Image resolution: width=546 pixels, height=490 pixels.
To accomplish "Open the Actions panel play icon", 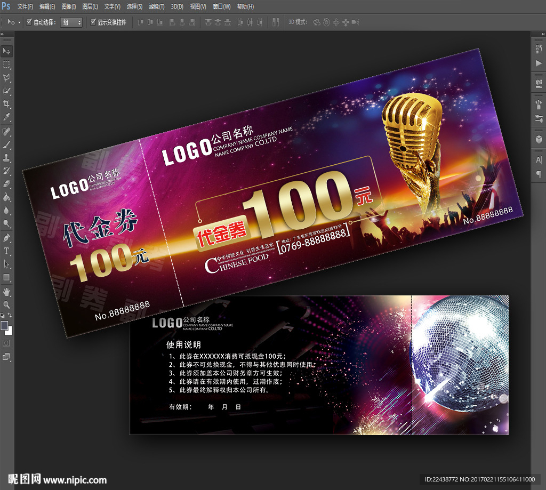I will point(539,63).
